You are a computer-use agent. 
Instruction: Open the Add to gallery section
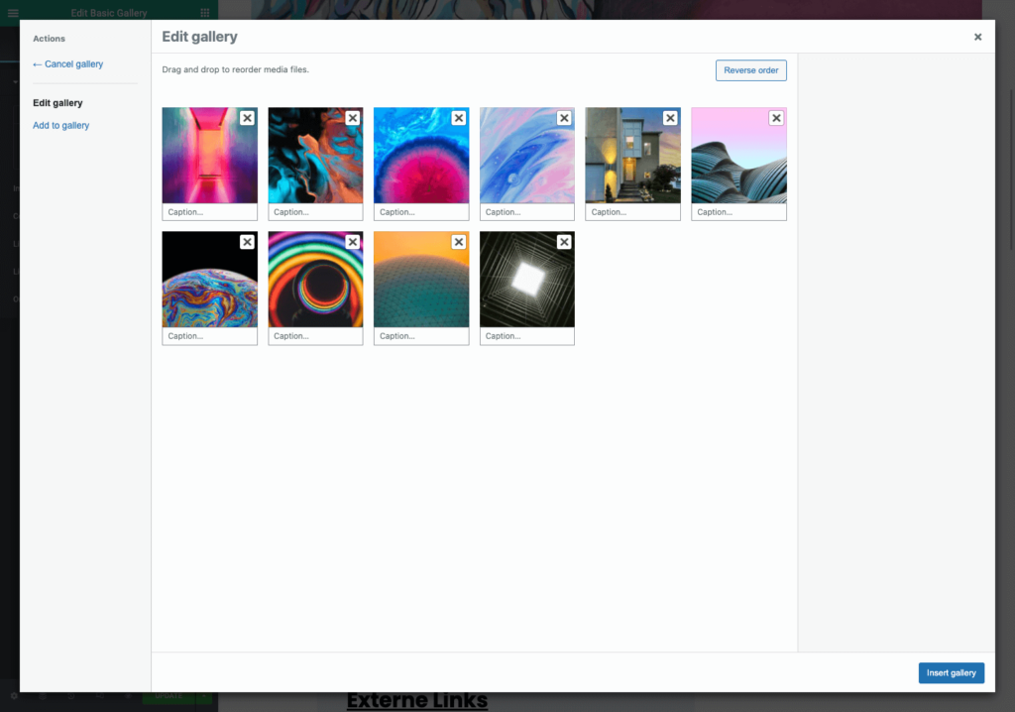coord(60,126)
